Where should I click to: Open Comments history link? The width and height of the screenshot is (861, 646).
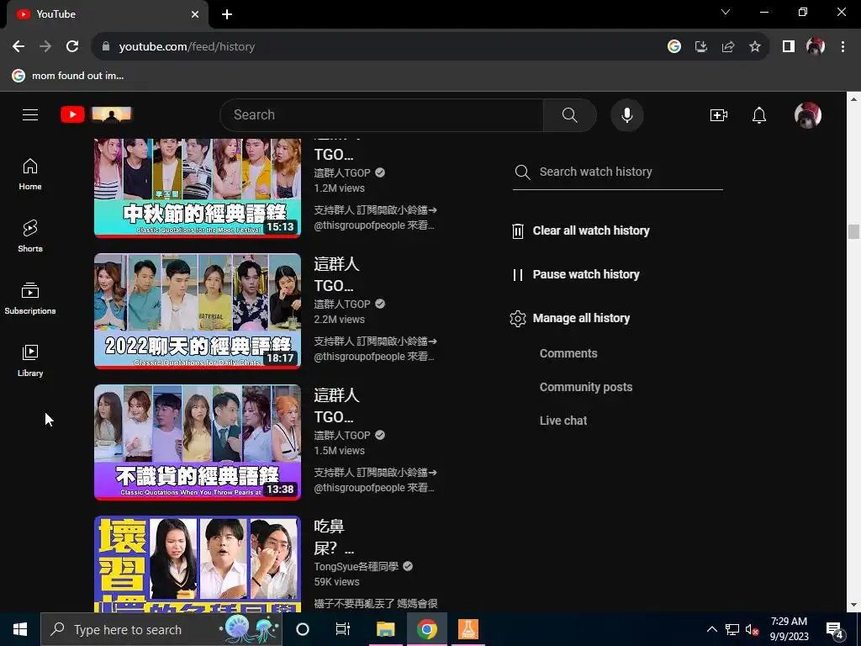(x=568, y=353)
